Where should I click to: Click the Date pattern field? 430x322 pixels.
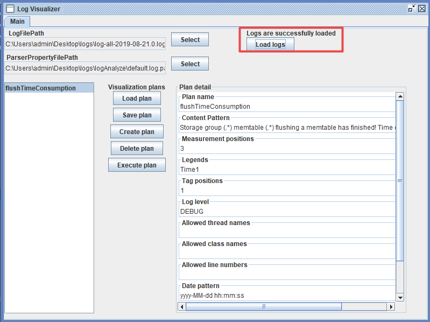point(287,296)
